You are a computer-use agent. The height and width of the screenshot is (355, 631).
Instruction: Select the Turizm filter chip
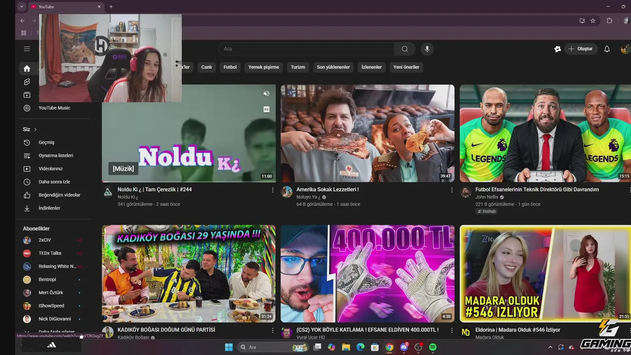tap(298, 67)
